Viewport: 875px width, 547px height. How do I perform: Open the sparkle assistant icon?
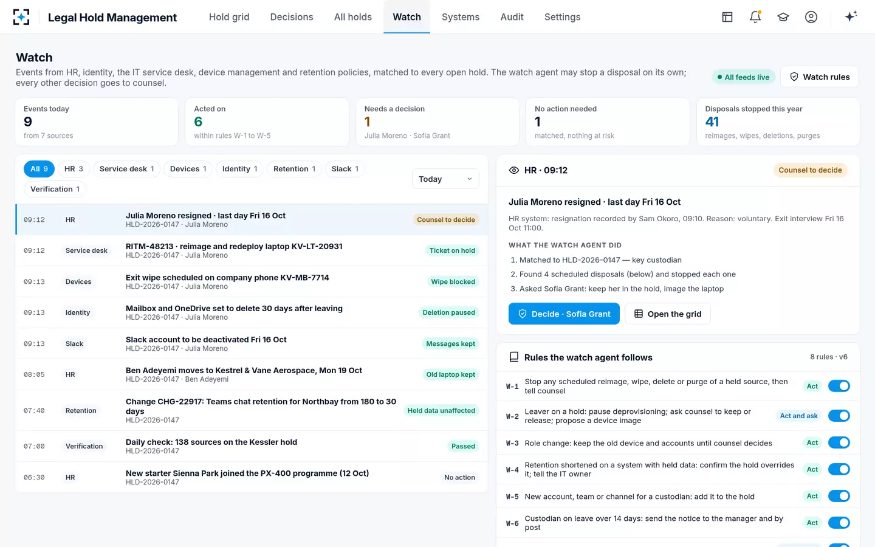851,16
